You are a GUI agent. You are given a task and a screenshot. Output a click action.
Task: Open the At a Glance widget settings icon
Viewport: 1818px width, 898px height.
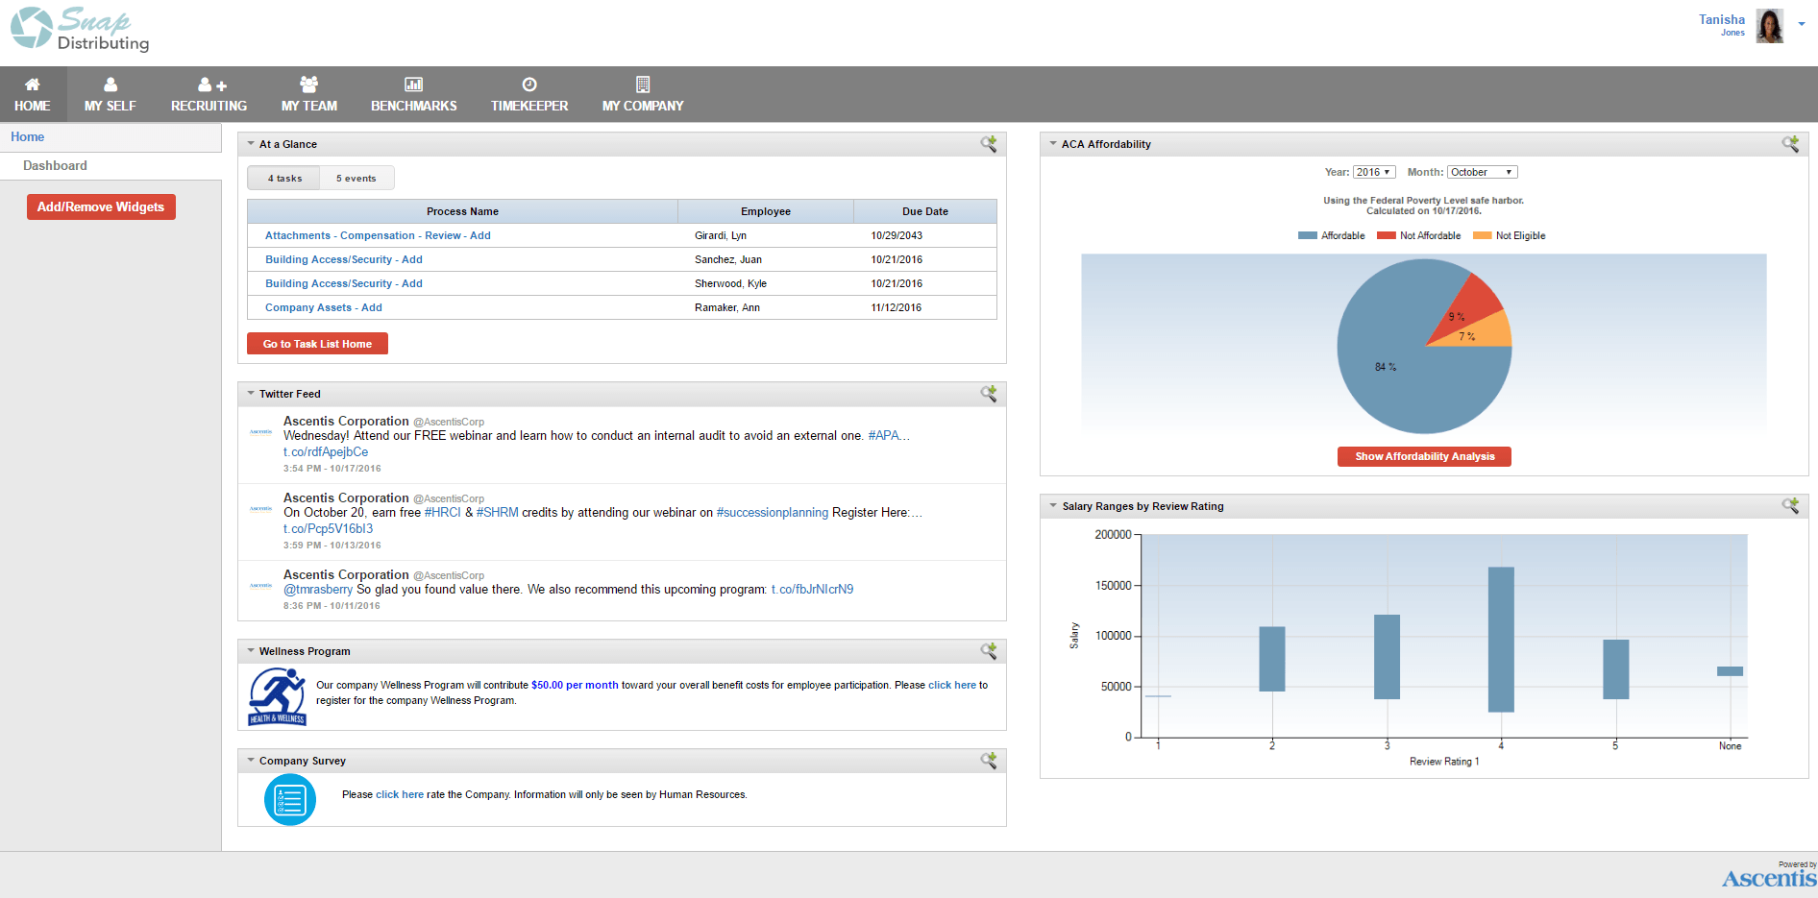coord(988,144)
